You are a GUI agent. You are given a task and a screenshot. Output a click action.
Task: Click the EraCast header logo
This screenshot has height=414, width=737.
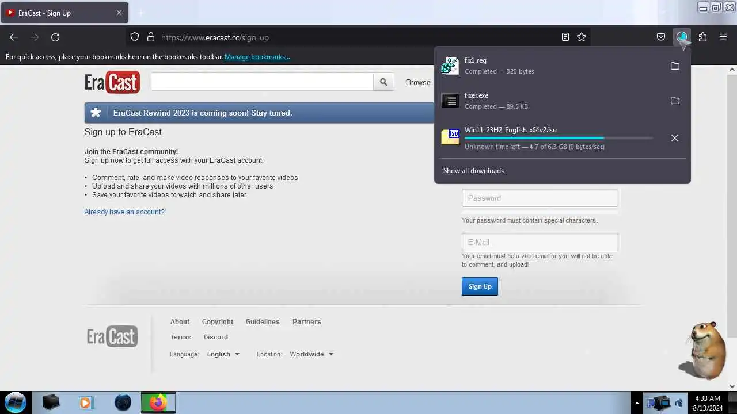coord(112,82)
